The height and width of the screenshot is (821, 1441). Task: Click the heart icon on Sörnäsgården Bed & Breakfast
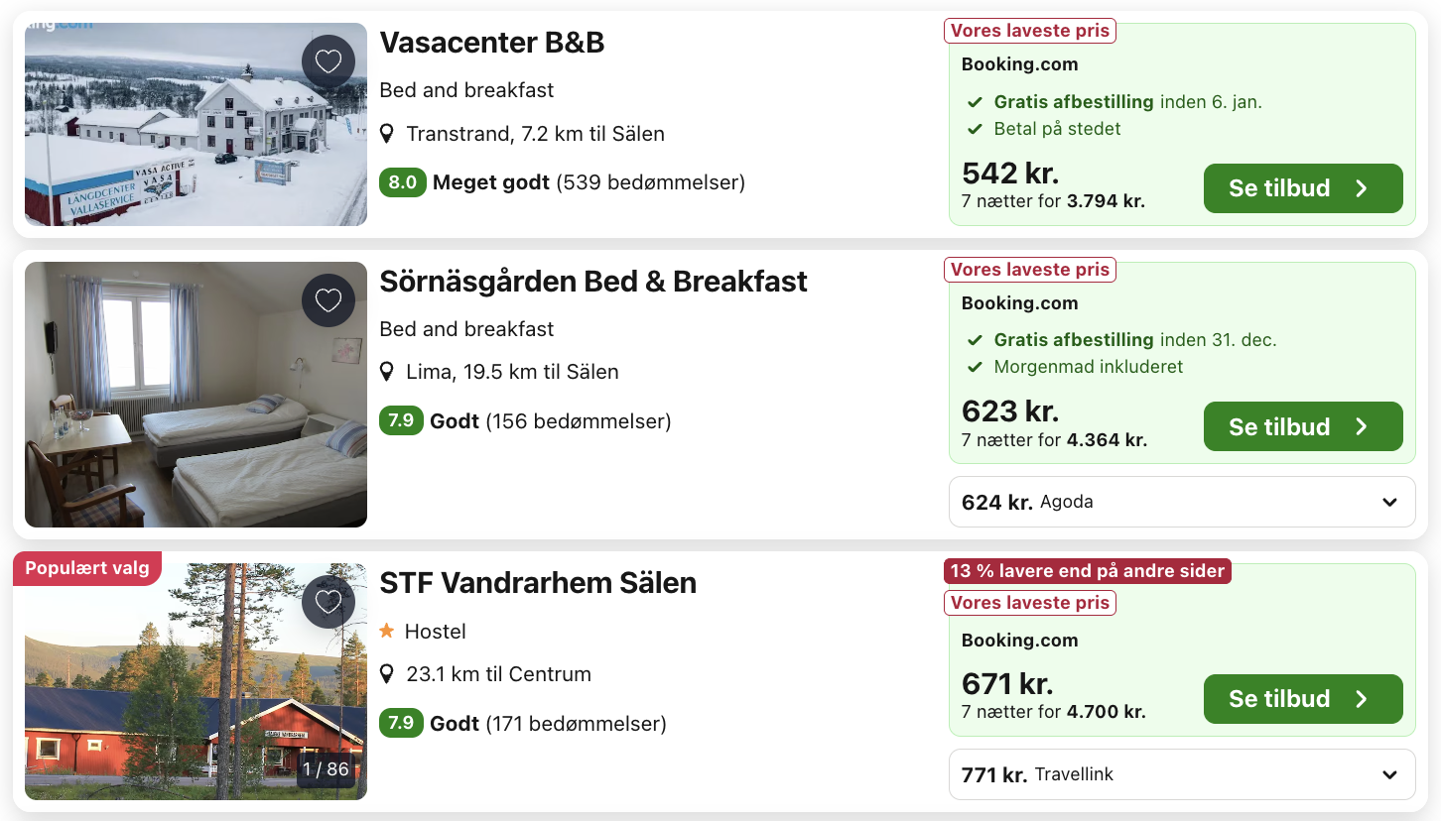tap(328, 299)
